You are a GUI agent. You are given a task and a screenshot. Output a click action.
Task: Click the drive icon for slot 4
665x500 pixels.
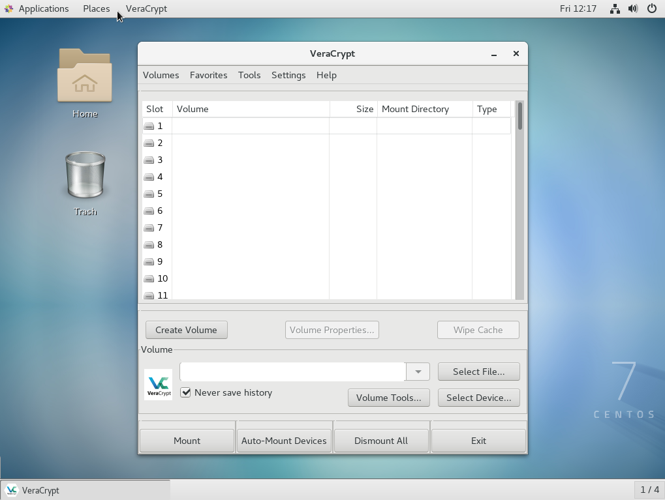coord(149,177)
